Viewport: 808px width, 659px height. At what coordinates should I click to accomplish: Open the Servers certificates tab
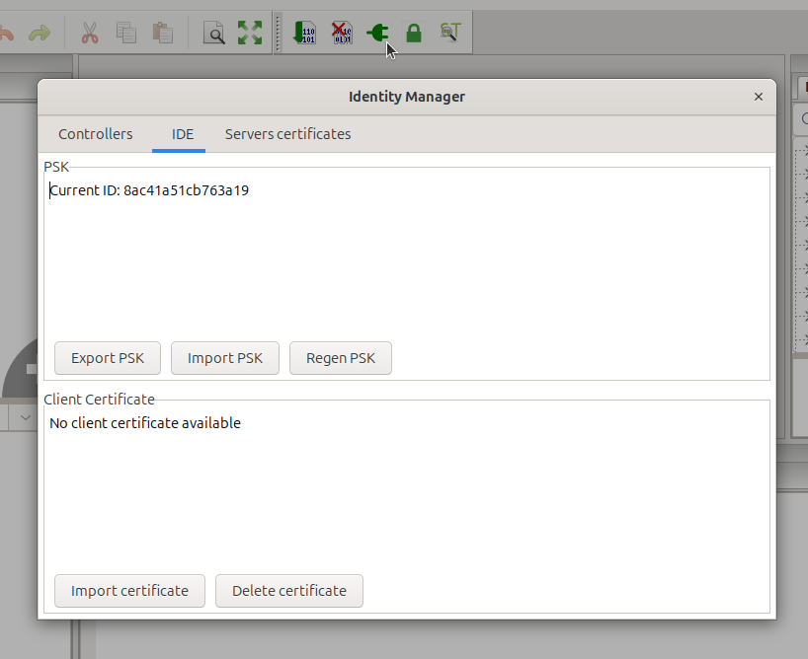[288, 134]
